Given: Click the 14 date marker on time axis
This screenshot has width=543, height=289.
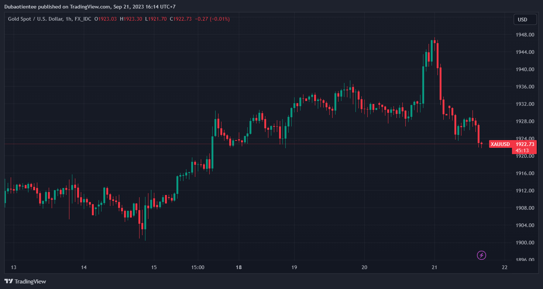Looking at the screenshot, I should (84, 267).
